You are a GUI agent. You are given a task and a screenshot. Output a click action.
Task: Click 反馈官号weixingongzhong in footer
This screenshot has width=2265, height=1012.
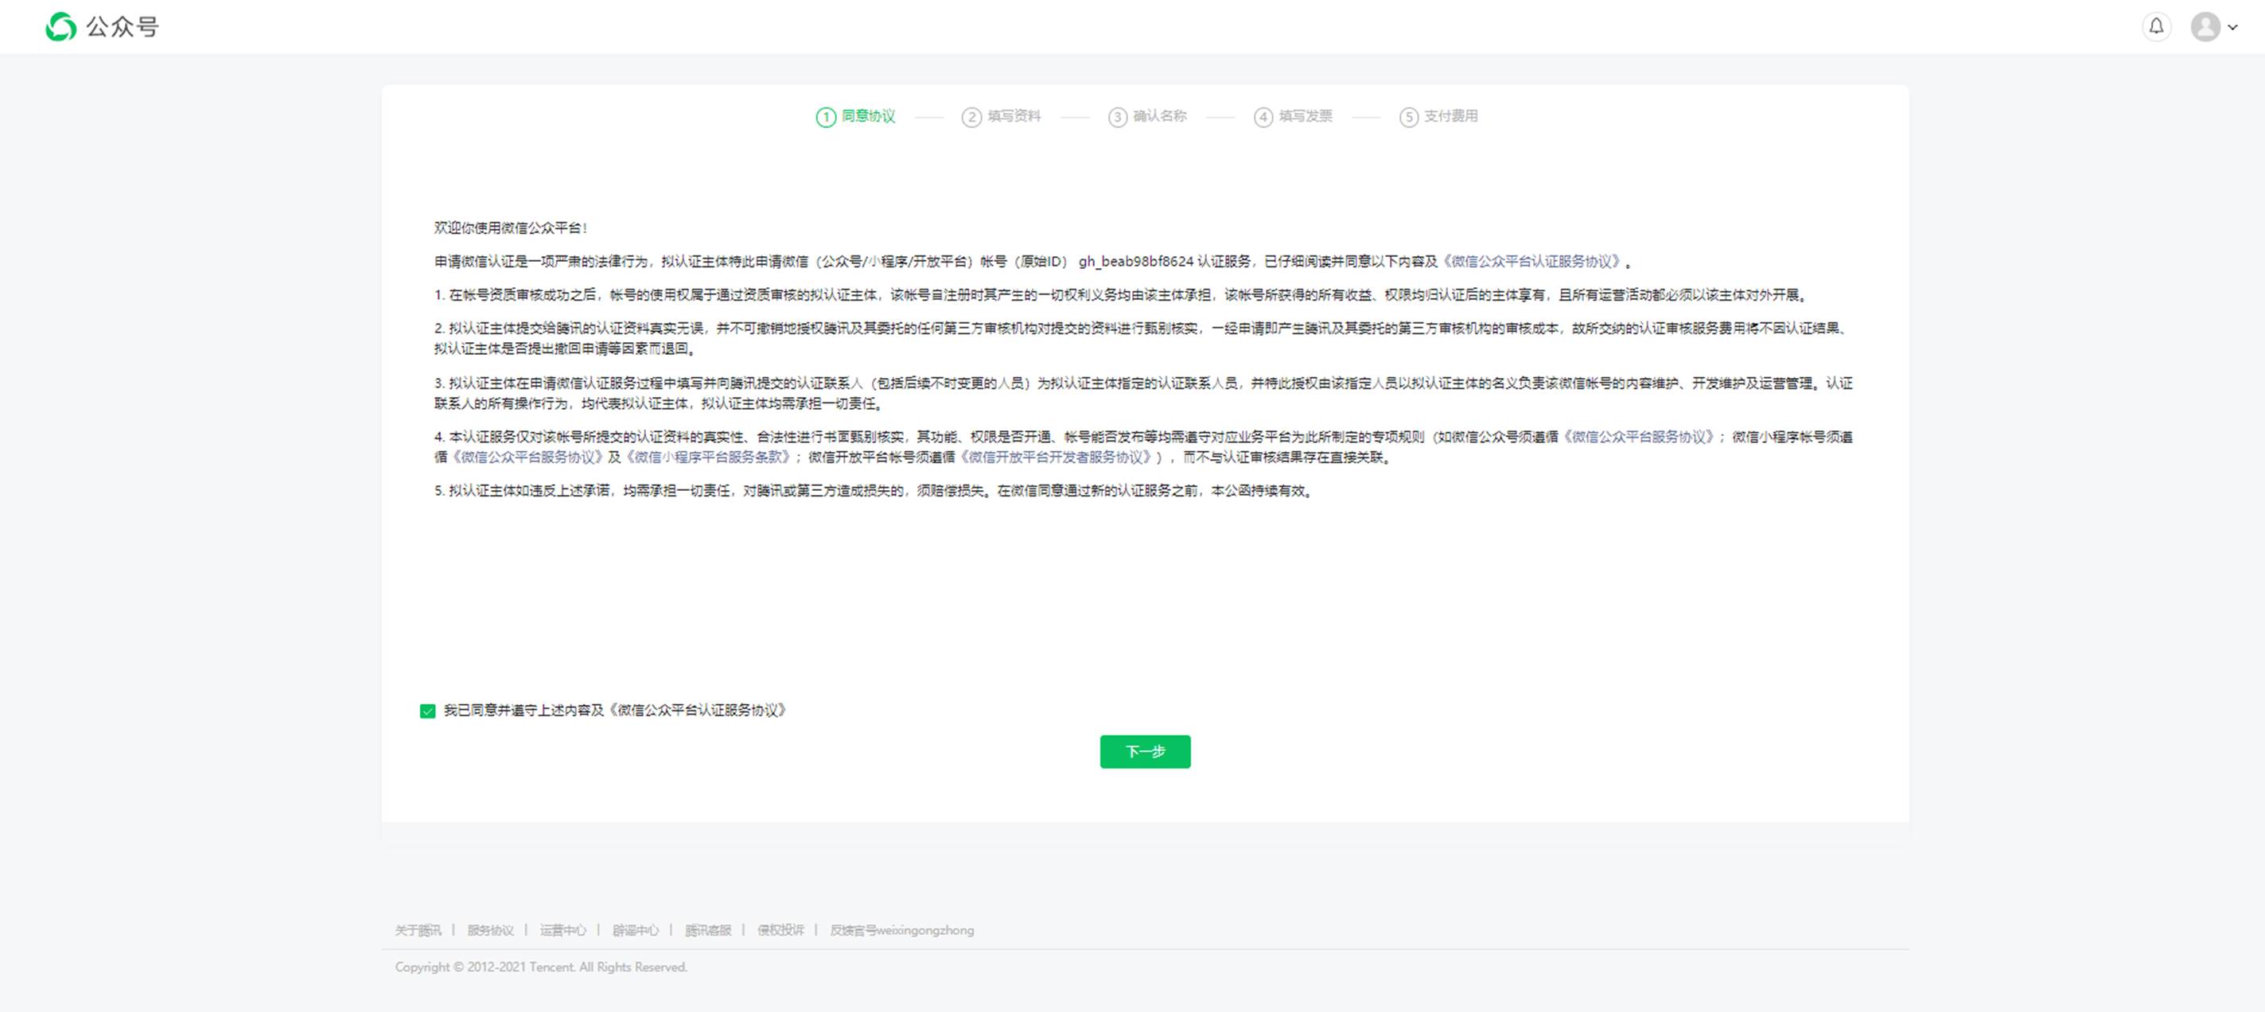click(x=902, y=930)
